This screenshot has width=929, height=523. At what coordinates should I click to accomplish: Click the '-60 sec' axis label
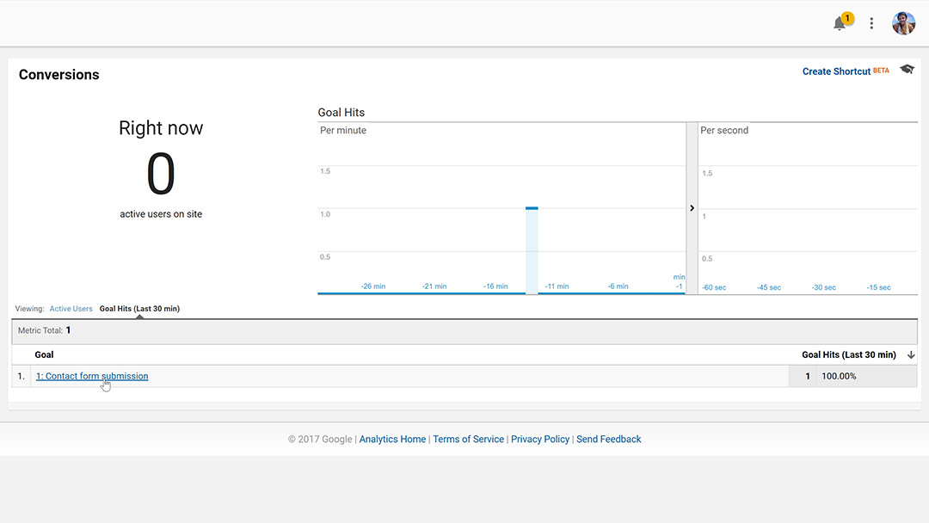pyautogui.click(x=714, y=287)
